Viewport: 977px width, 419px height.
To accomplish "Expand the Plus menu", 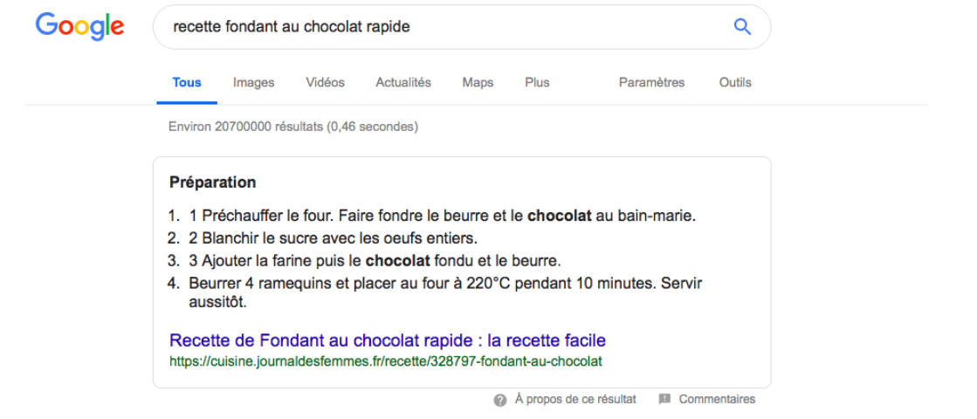I will (537, 83).
